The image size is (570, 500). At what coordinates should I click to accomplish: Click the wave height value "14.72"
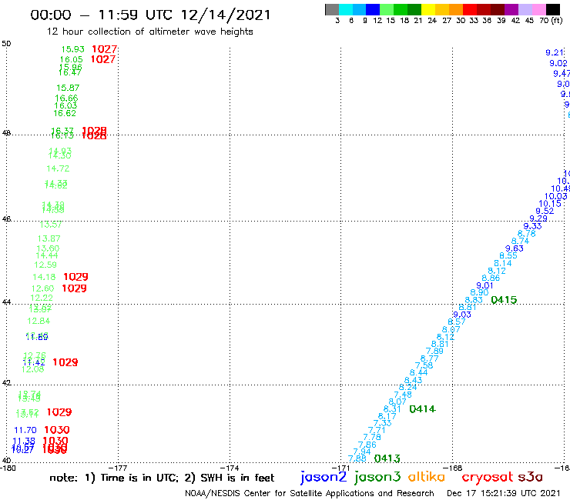pyautogui.click(x=58, y=168)
